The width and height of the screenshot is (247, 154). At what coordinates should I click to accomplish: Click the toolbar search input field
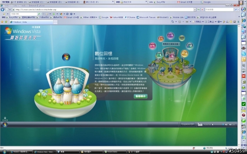24,14
